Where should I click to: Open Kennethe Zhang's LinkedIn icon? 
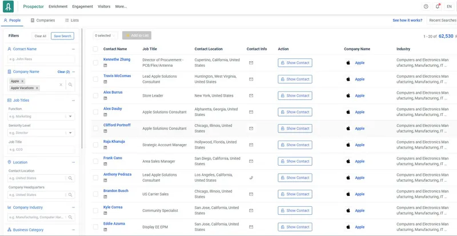click(x=105, y=65)
